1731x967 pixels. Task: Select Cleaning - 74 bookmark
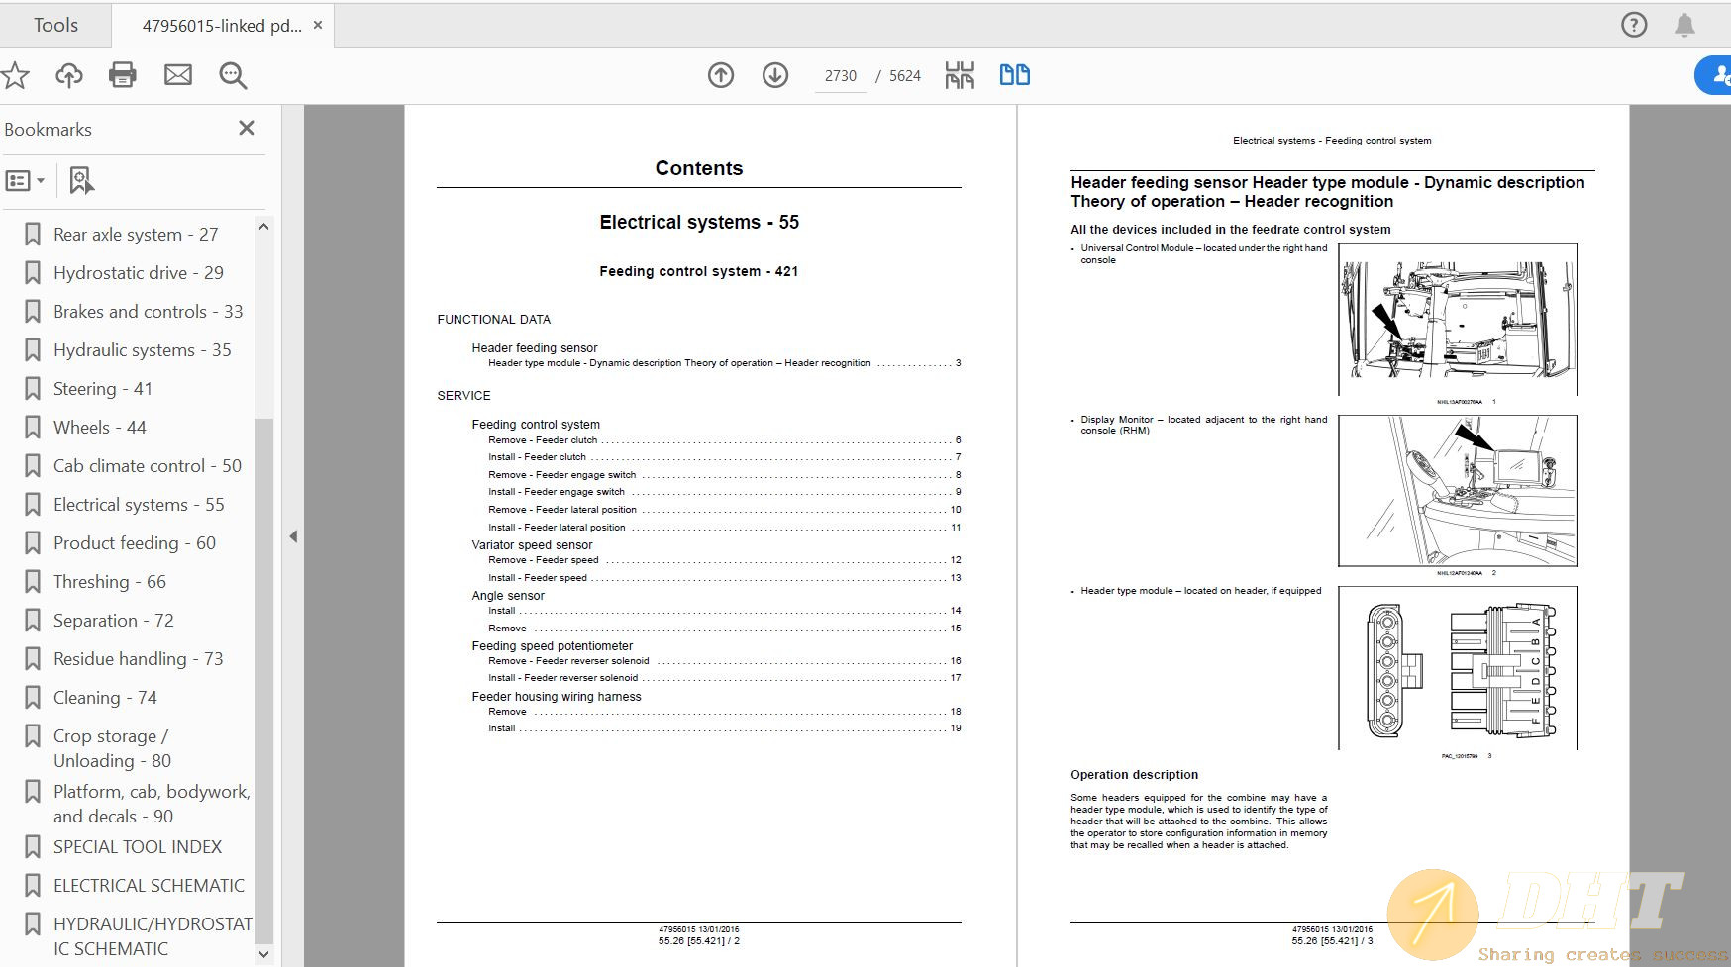click(x=105, y=698)
